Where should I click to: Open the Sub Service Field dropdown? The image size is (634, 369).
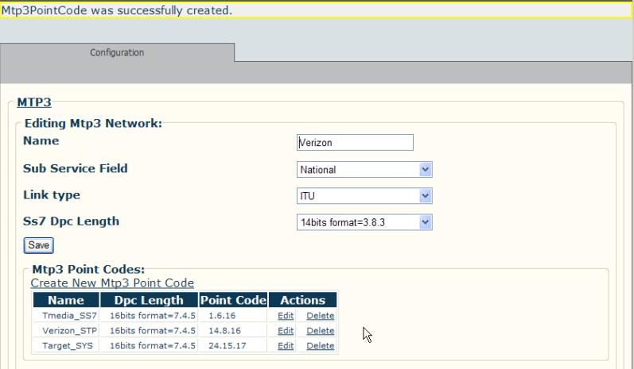[x=364, y=169]
